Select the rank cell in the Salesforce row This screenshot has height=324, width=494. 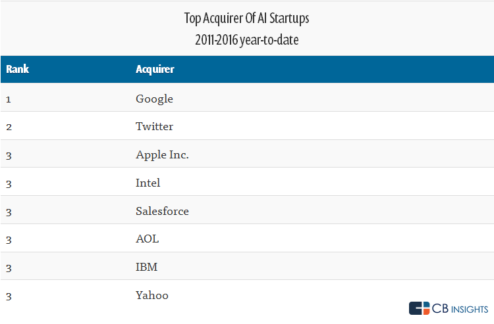[x=9, y=211]
